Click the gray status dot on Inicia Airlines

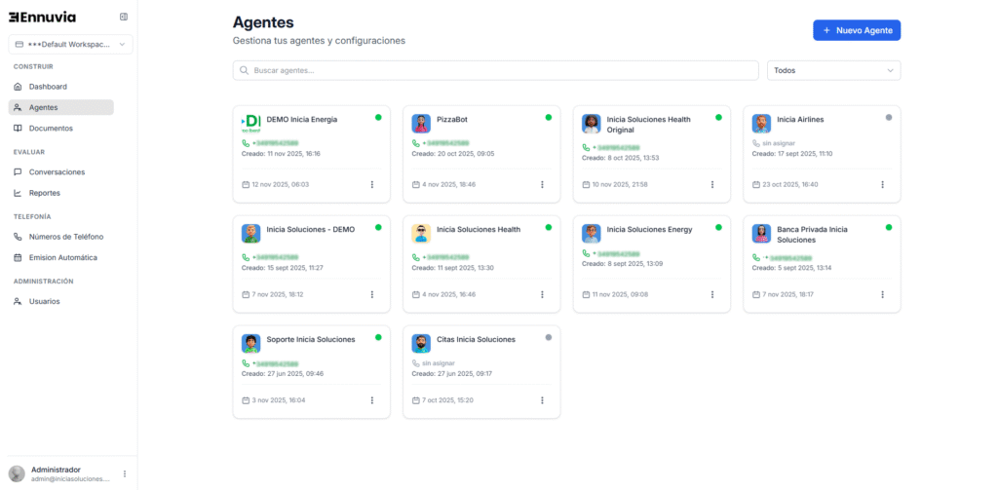(889, 118)
